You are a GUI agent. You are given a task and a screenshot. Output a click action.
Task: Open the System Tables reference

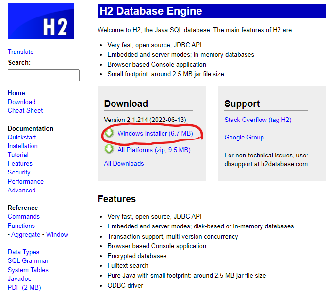[28, 270]
